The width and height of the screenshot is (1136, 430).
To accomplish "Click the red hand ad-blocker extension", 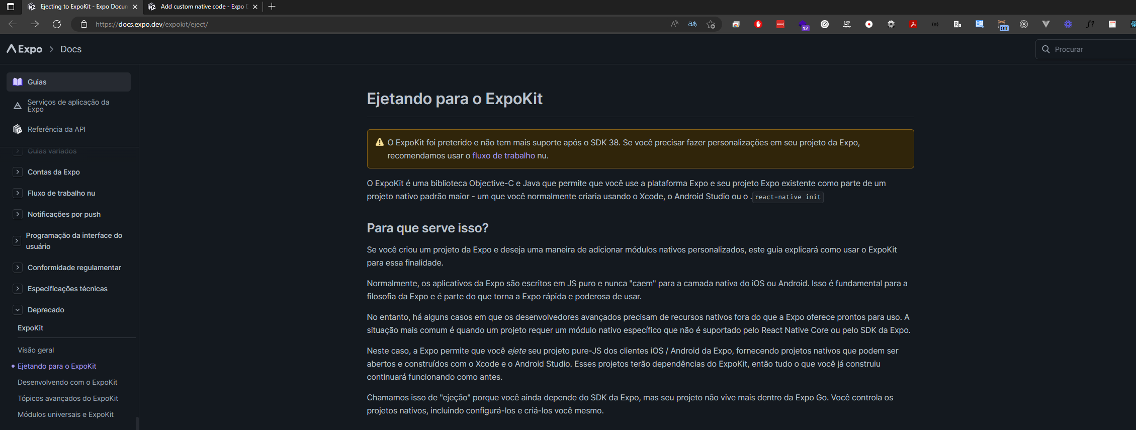I will click(x=758, y=24).
